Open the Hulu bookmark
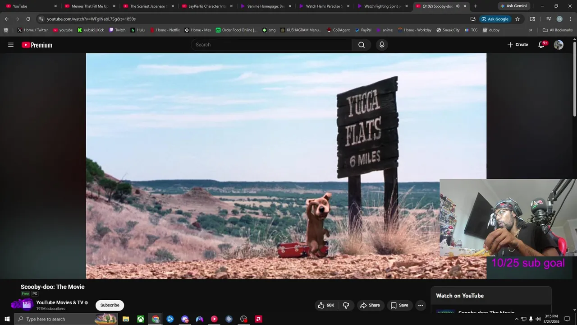The width and height of the screenshot is (577, 325). 137,30
